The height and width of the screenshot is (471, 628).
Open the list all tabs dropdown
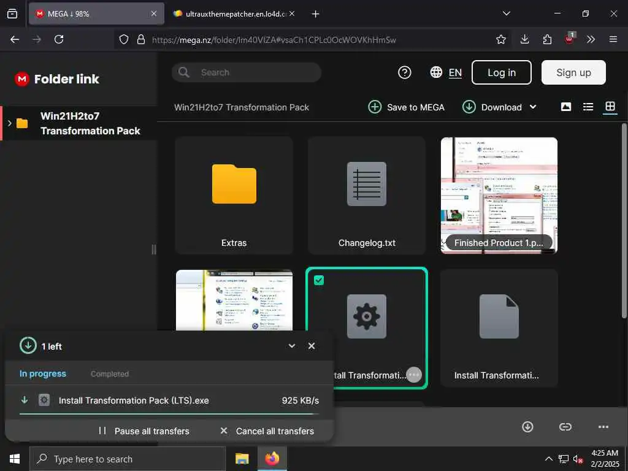point(506,13)
